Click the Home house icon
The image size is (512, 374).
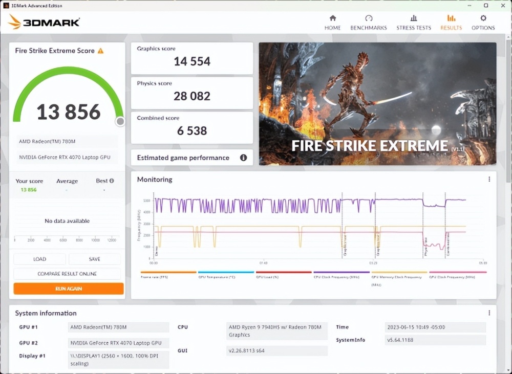pyautogui.click(x=333, y=18)
